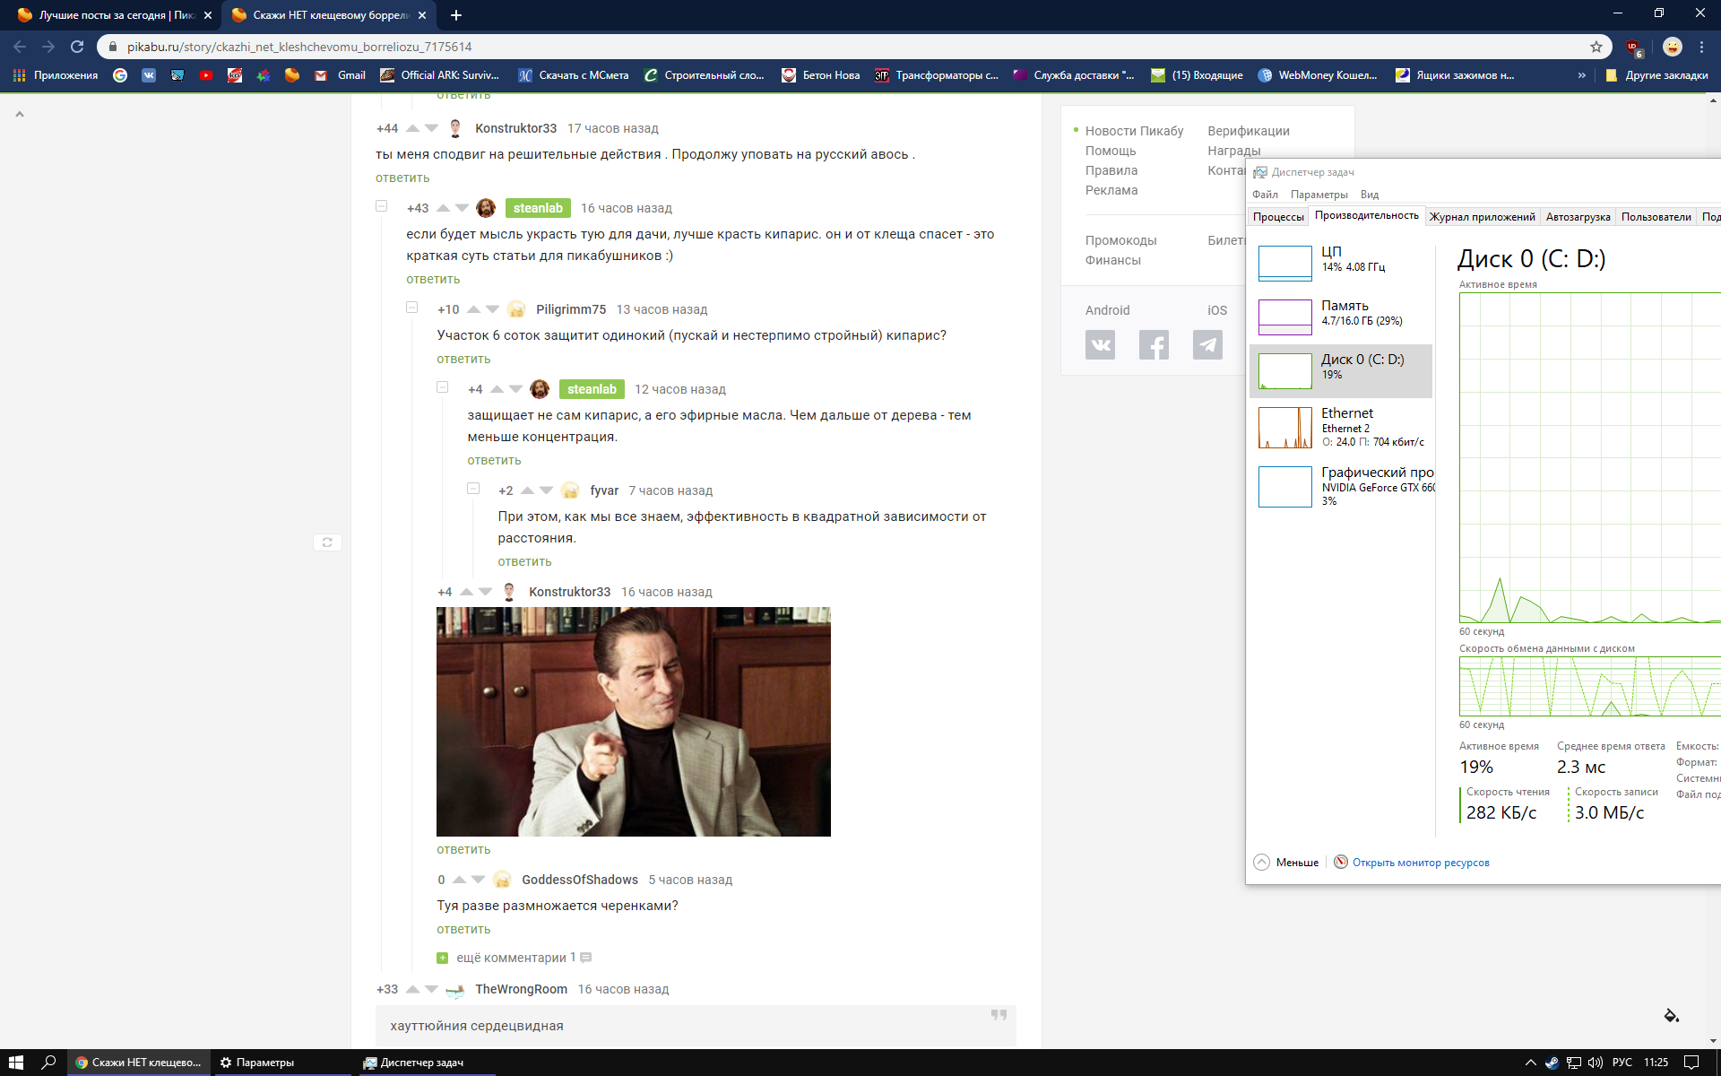The height and width of the screenshot is (1076, 1721).
Task: Open 'Android' app link
Action: (x=1107, y=310)
